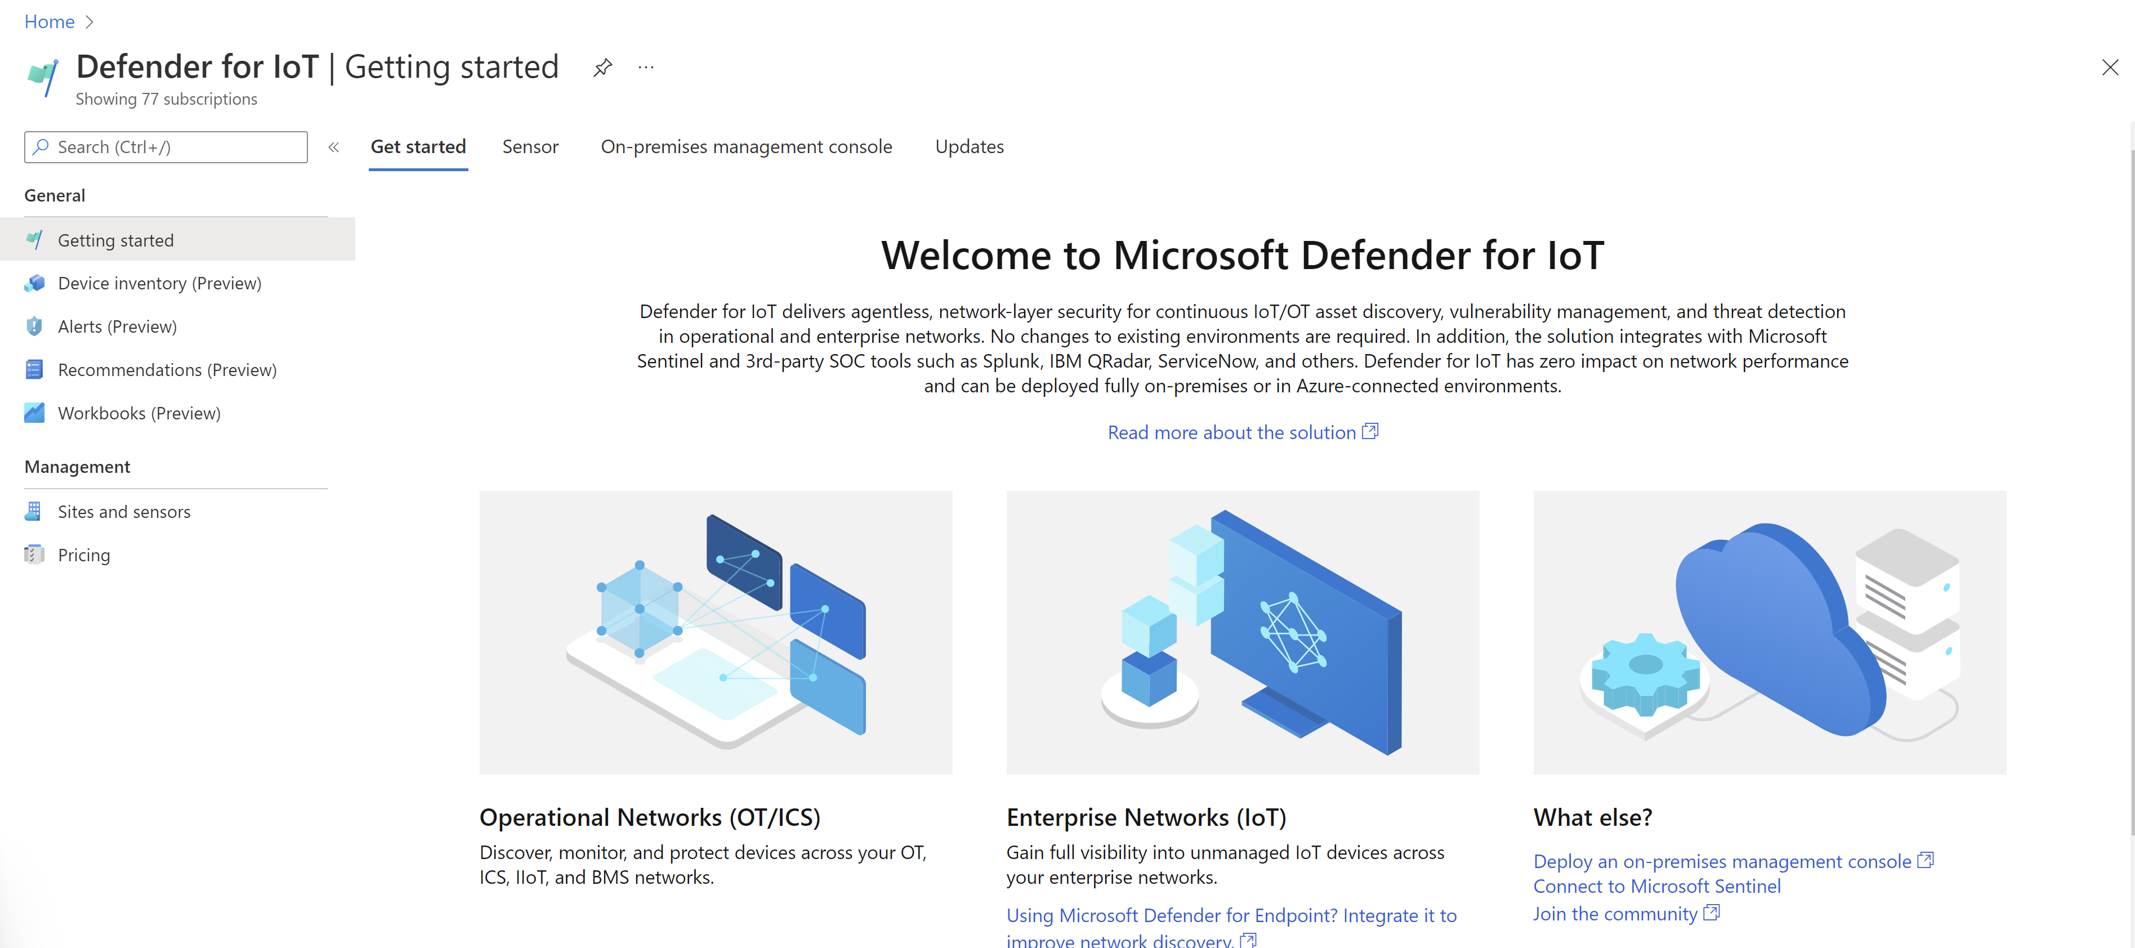Click the Workbooks chart icon

point(34,413)
